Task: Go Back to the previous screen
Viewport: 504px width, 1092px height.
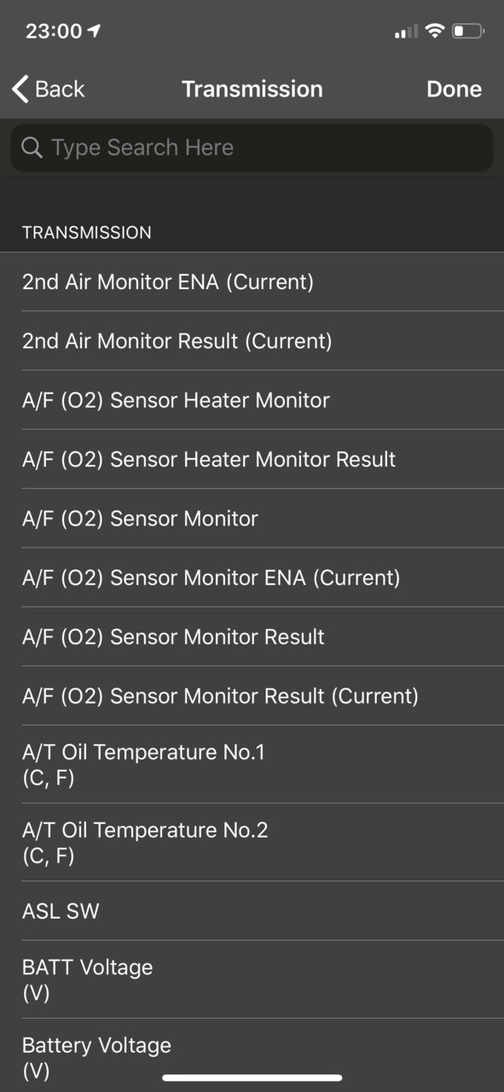Action: [x=49, y=89]
